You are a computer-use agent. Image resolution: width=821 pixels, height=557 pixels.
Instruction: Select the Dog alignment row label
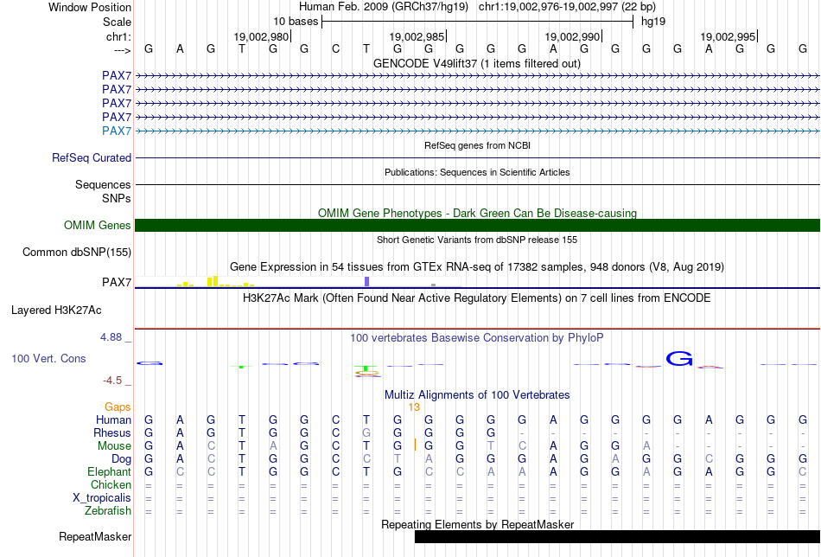[x=121, y=459]
